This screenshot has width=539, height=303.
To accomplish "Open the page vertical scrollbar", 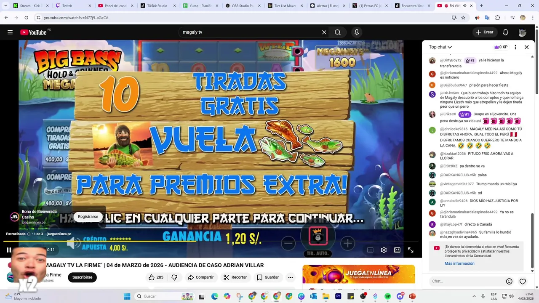I will click(x=536, y=60).
